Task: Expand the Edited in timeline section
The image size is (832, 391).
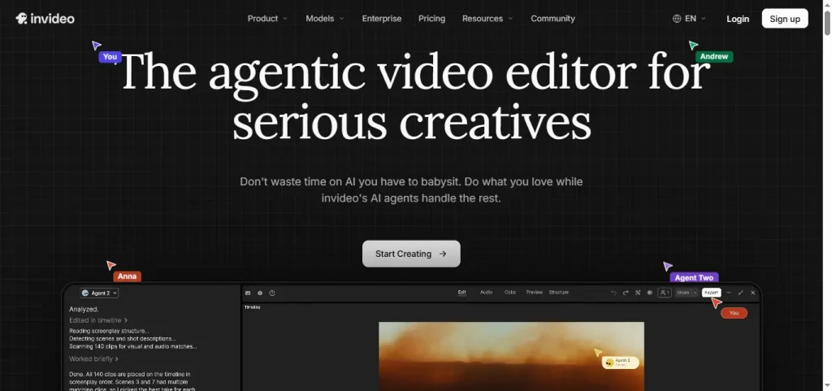Action: [98, 320]
